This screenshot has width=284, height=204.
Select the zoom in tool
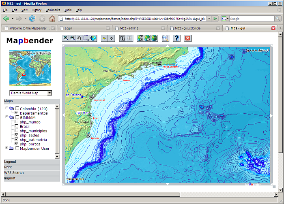pos(66,38)
